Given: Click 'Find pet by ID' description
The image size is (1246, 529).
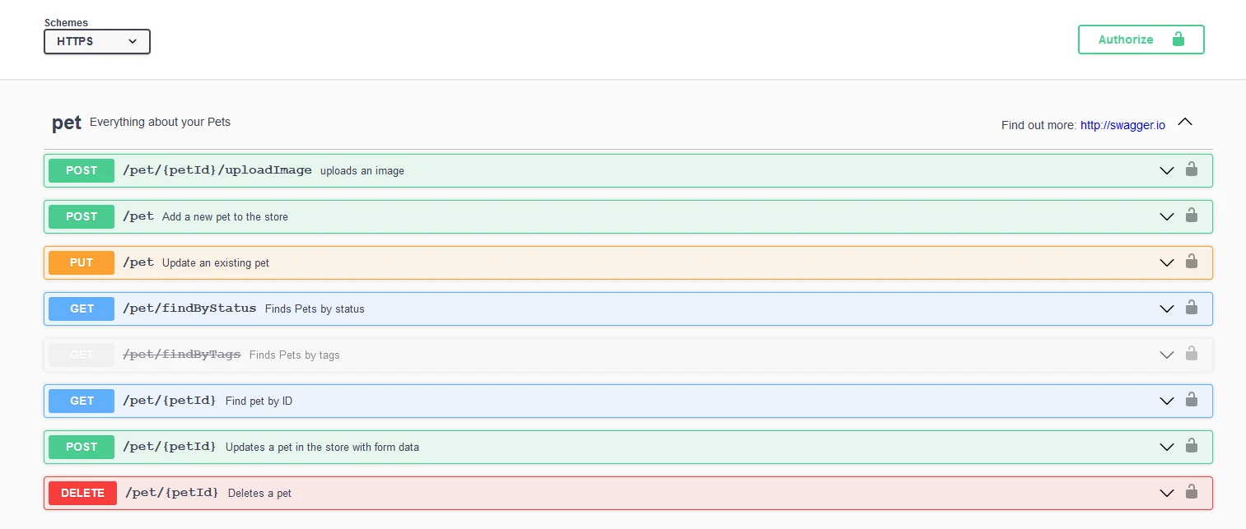Looking at the screenshot, I should point(259,401).
